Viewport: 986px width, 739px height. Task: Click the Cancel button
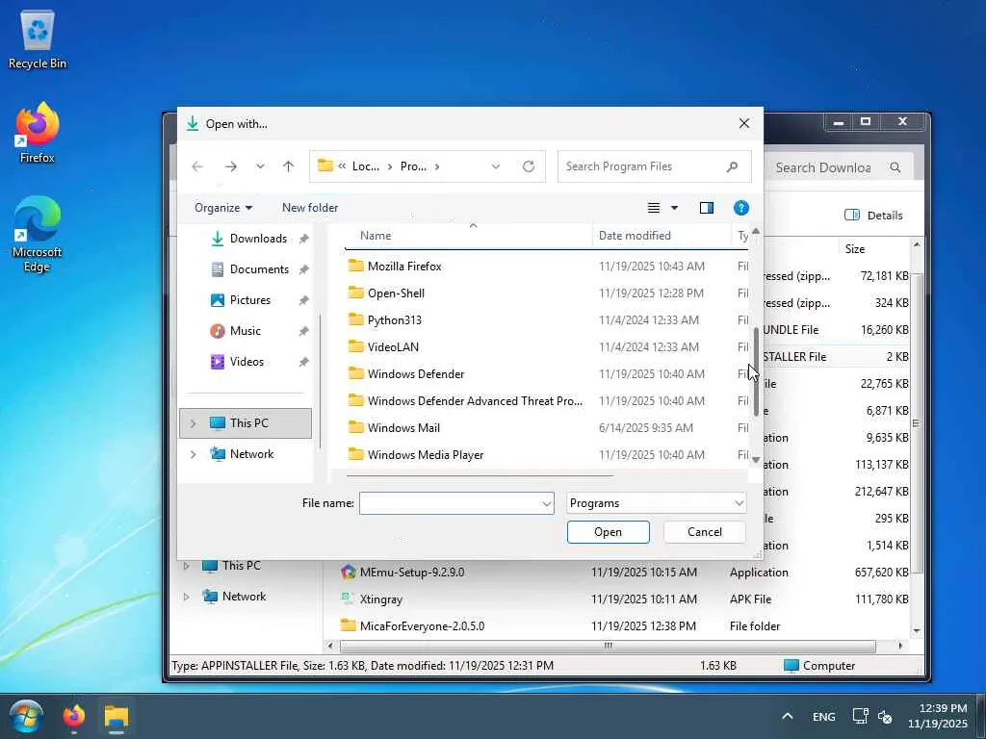point(704,532)
